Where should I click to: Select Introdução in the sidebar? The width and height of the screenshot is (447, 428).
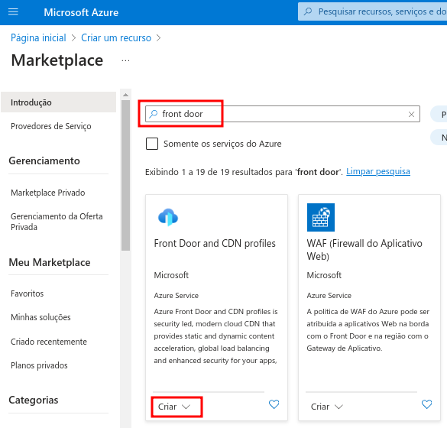(x=58, y=102)
